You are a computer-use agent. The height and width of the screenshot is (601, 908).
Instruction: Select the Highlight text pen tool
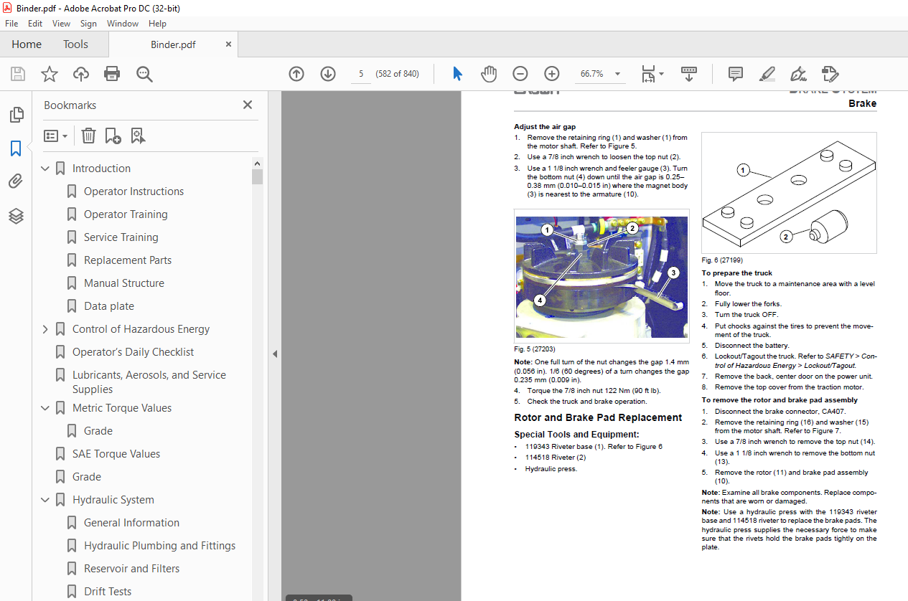[767, 74]
